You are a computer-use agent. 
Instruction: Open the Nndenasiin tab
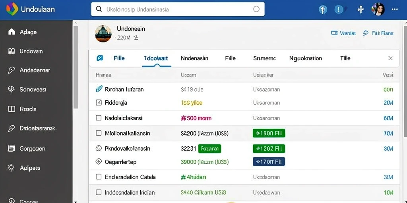tap(194, 58)
